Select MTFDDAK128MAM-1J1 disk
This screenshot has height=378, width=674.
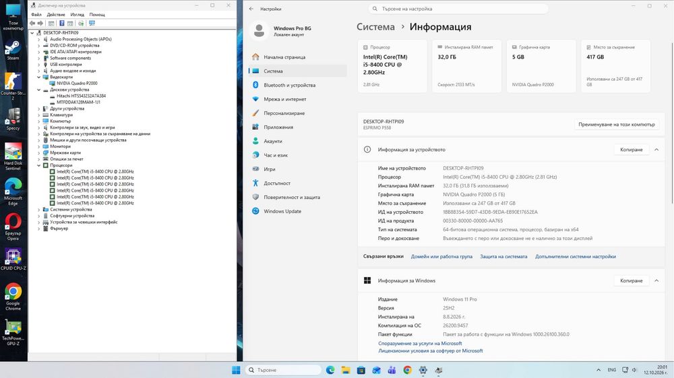(78, 102)
